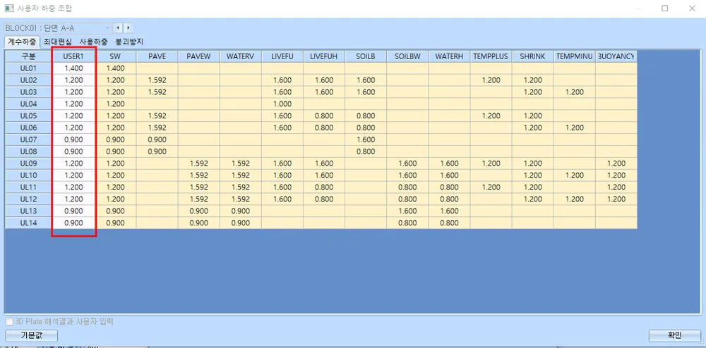Click WATERV value 1.592 in UL11
Viewport: 706px width, 348px height.
click(x=241, y=187)
